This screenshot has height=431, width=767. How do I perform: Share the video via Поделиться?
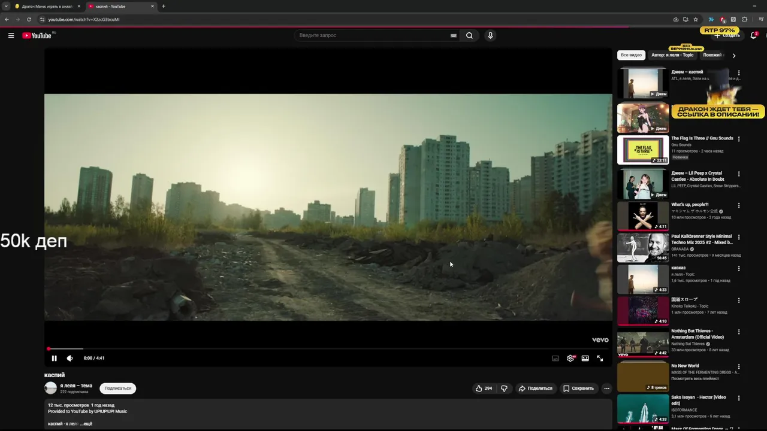[x=535, y=388]
